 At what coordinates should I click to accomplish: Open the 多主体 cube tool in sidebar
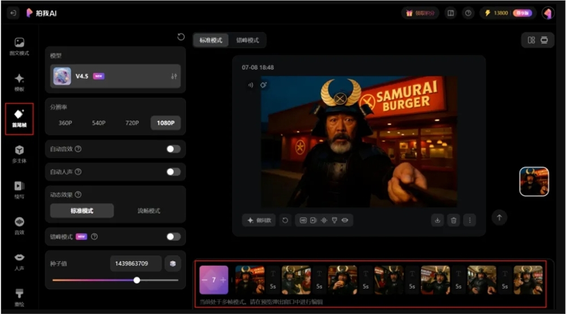19,152
